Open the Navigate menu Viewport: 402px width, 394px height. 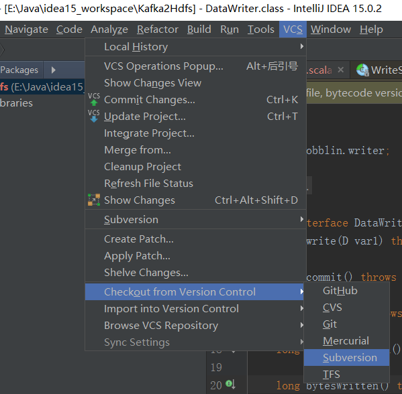pos(26,29)
